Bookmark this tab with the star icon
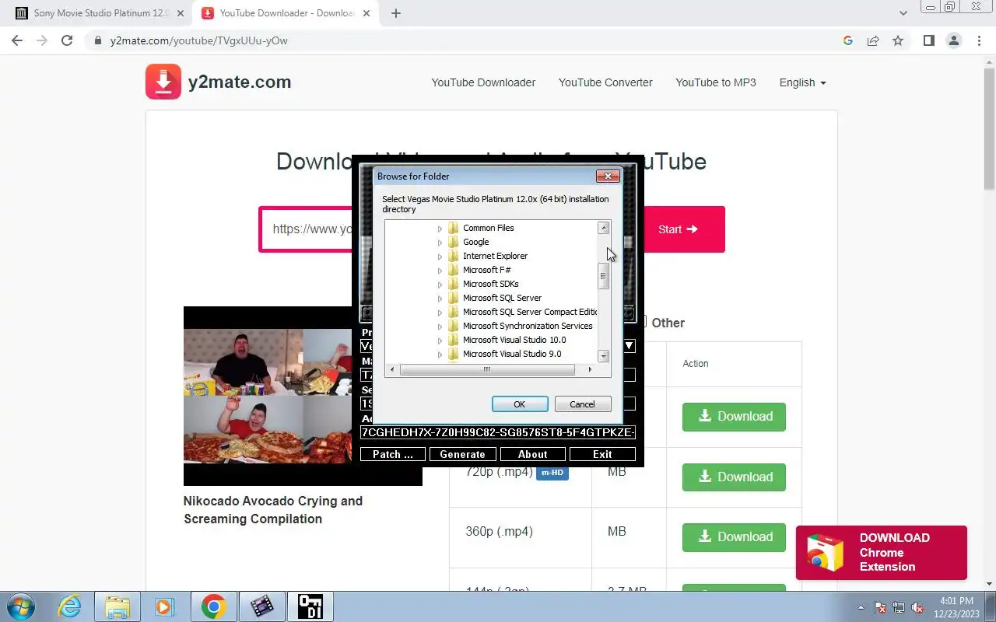Image resolution: width=996 pixels, height=622 pixels. (898, 40)
